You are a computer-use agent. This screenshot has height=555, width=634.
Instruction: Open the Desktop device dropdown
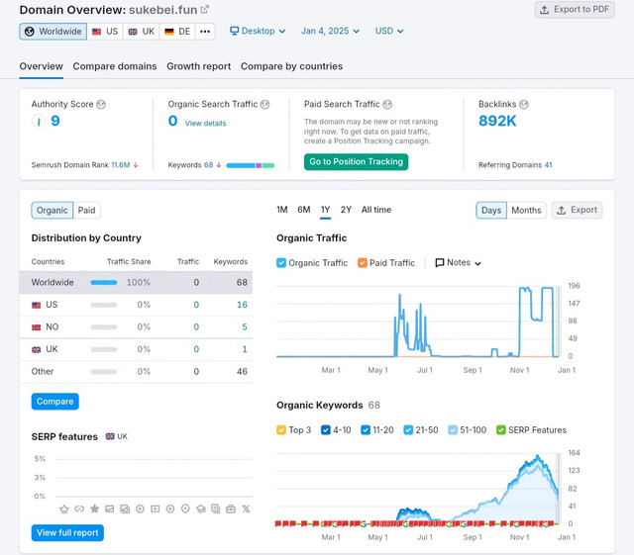(x=258, y=31)
